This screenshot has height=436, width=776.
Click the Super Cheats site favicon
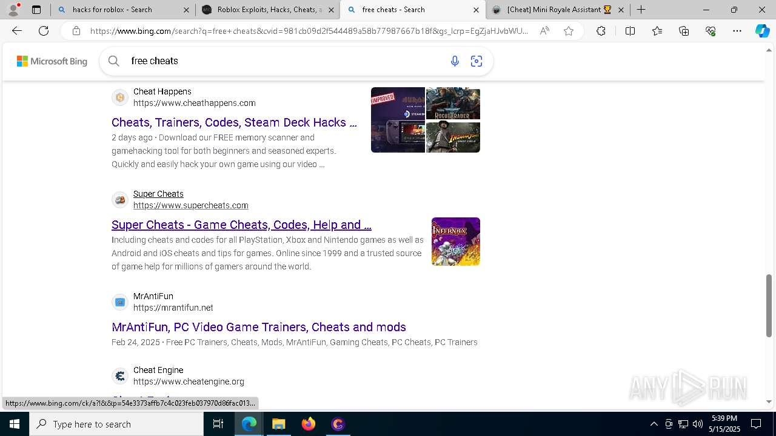[x=120, y=200]
